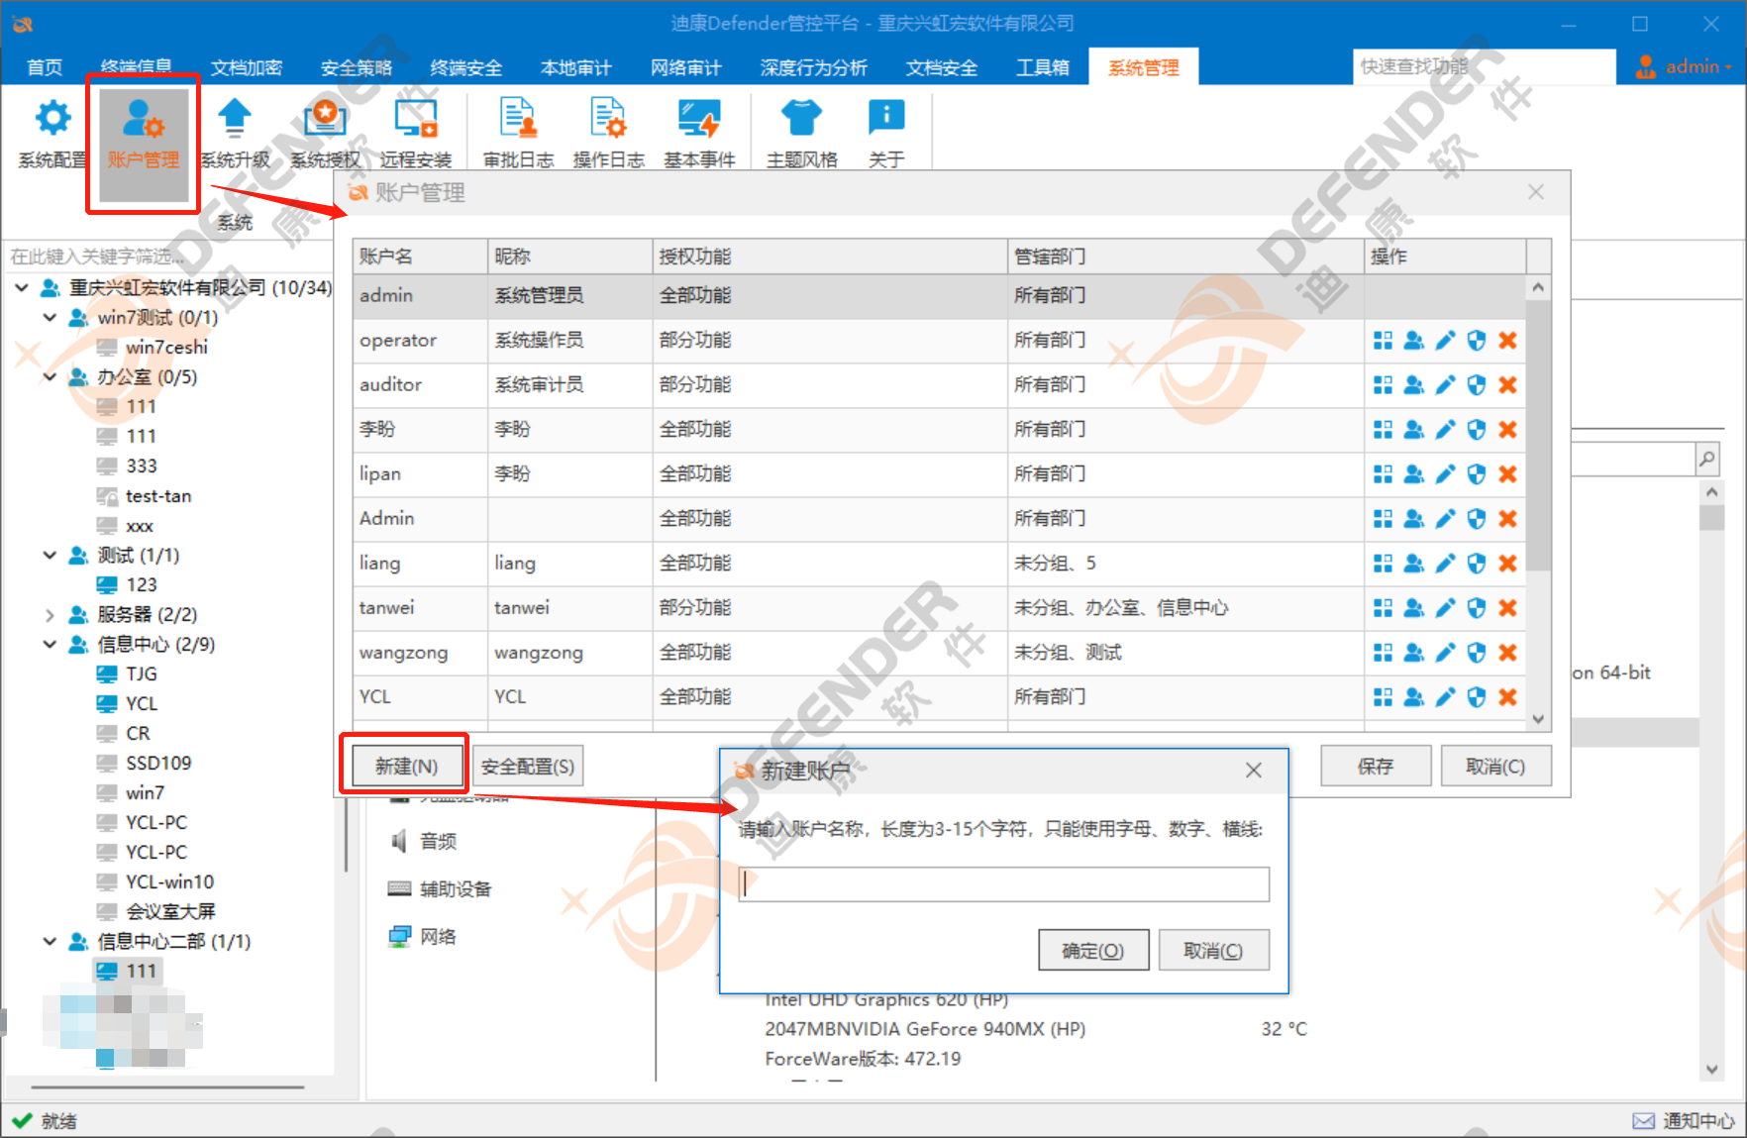Collapse the 信息中心二部 tree group
Viewport: 1747px width, 1138px height.
(50, 942)
